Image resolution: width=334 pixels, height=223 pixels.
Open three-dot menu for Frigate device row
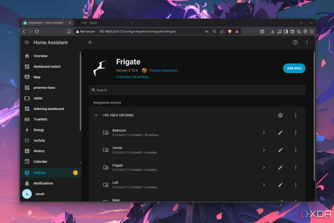[x=296, y=168]
